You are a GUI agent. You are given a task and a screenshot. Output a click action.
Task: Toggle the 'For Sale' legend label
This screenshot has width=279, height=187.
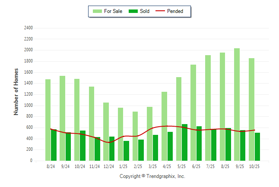click(x=114, y=11)
